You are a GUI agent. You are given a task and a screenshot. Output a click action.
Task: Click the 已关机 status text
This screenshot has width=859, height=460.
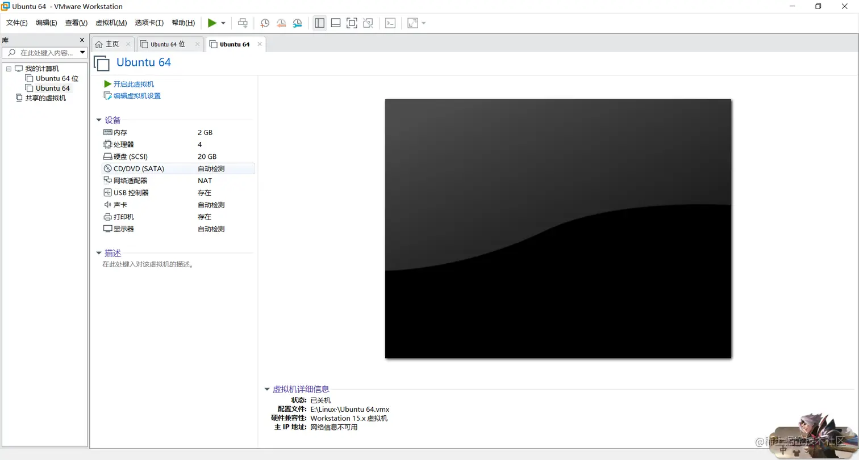click(x=320, y=400)
